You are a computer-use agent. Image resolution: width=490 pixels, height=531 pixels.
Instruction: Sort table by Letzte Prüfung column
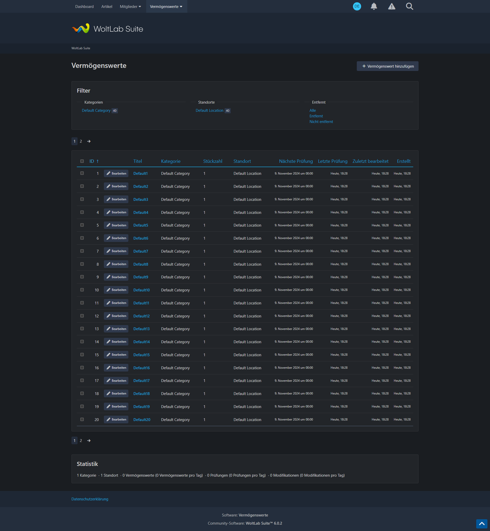coord(333,161)
